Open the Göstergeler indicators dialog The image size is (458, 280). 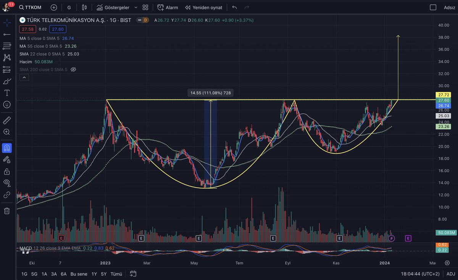coord(113,7)
